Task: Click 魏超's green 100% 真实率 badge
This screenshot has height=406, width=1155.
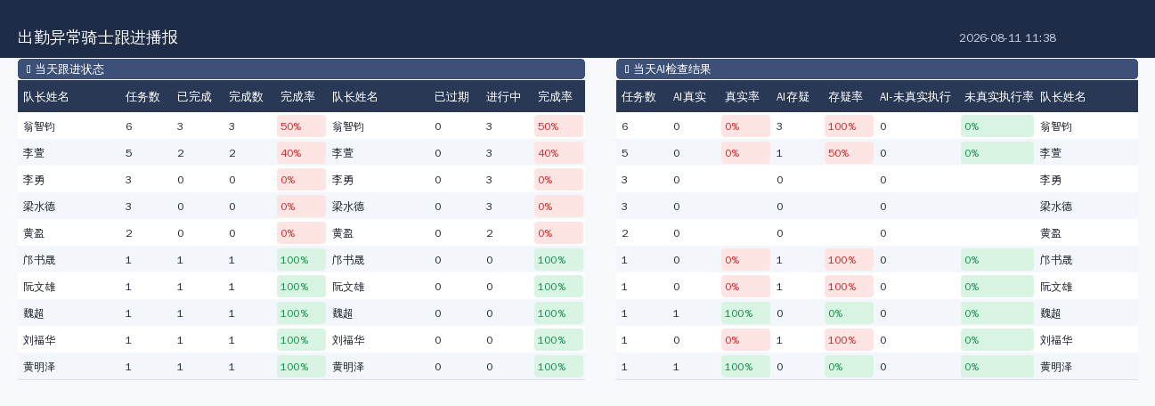Action: point(745,313)
